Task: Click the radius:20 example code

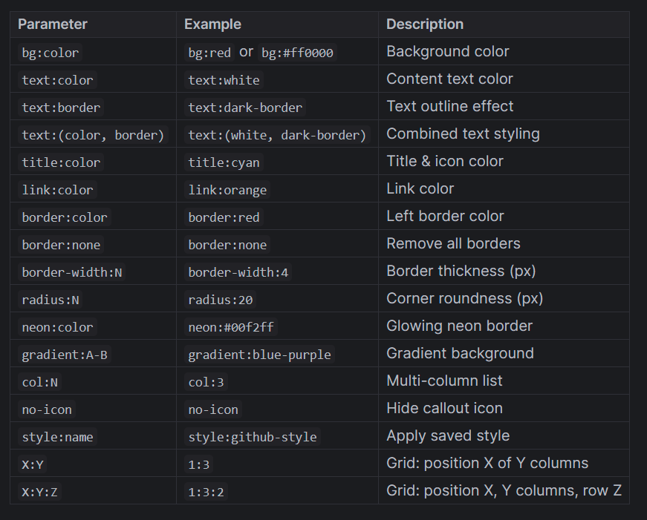Action: 221,300
